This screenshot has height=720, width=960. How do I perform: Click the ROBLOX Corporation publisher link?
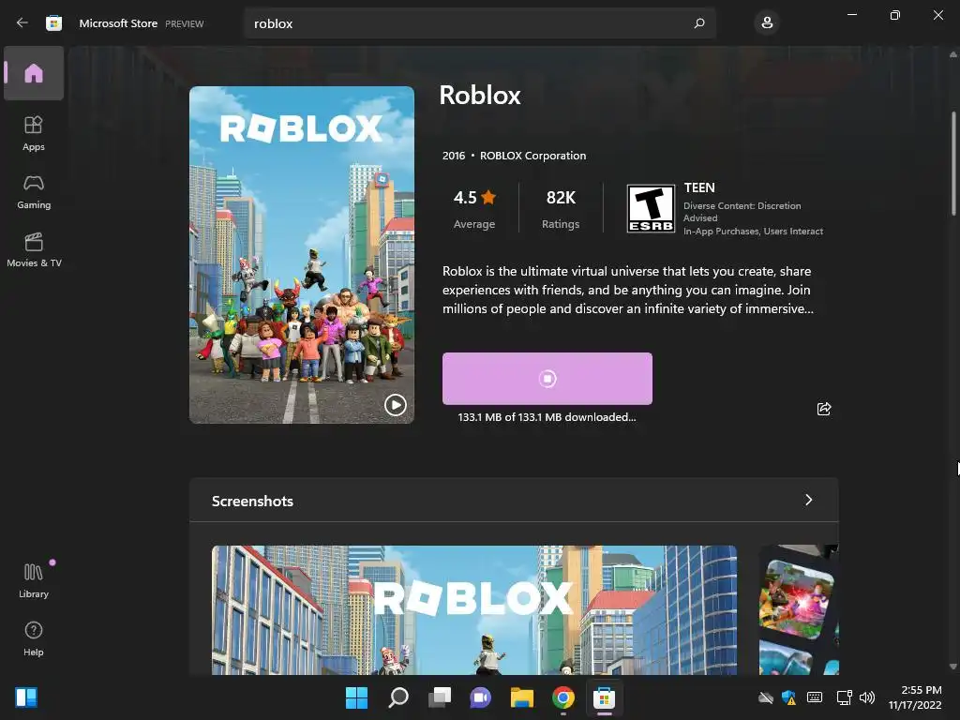tap(532, 156)
